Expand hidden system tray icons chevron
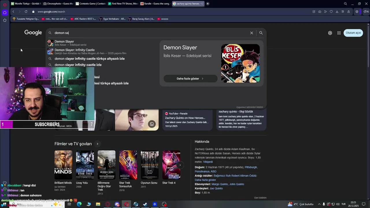The width and height of the screenshot is (370, 208). 319,204
